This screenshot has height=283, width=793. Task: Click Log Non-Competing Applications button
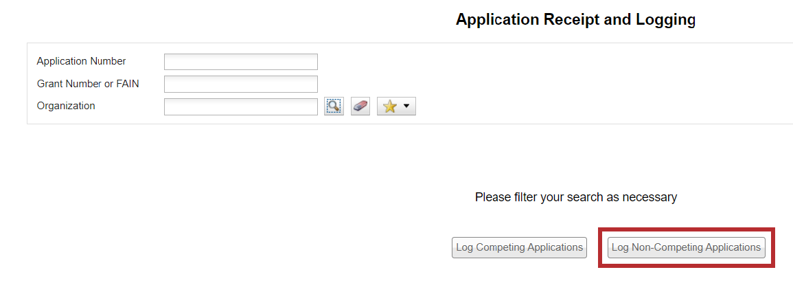pyautogui.click(x=686, y=247)
